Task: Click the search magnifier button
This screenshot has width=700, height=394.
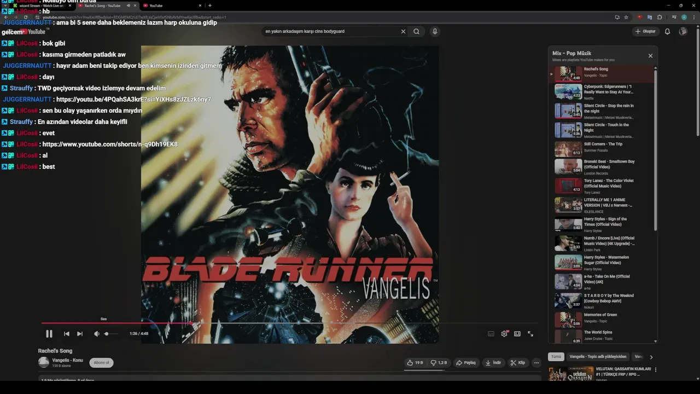Action: [417, 32]
